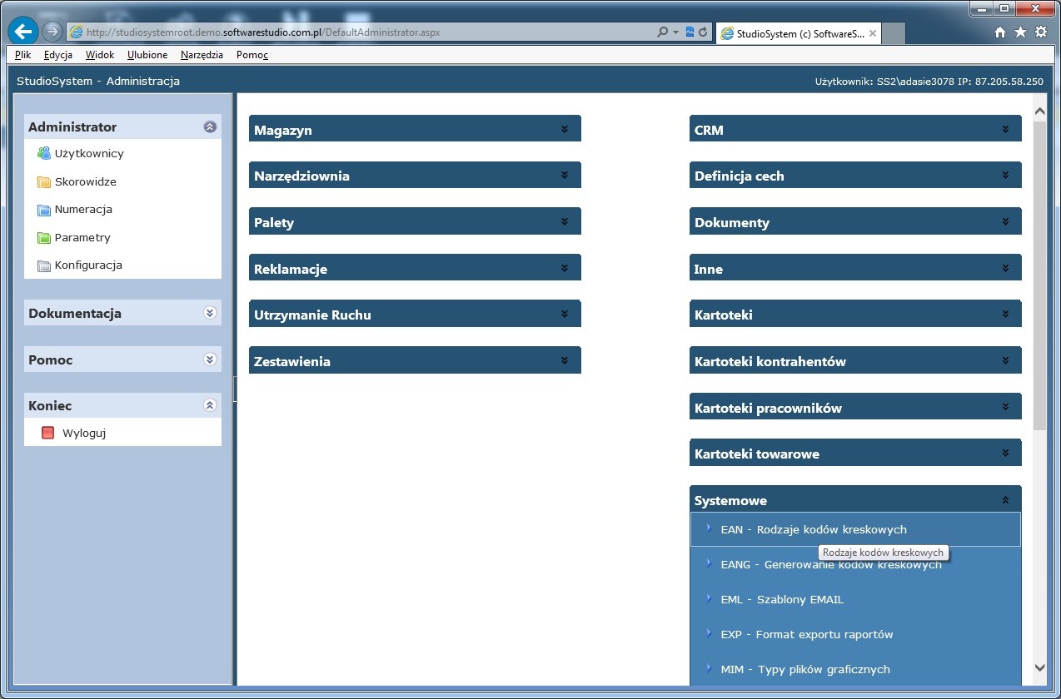Viewport: 1061px width, 699px height.
Task: Click the browser forward arrow
Action: tap(52, 32)
